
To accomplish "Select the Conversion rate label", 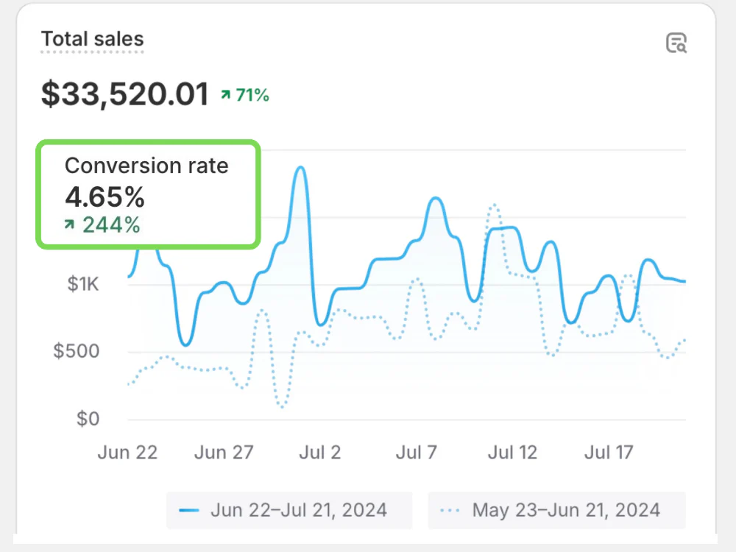I will 146,166.
